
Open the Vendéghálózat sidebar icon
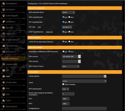pyautogui.click(x=4, y=4)
